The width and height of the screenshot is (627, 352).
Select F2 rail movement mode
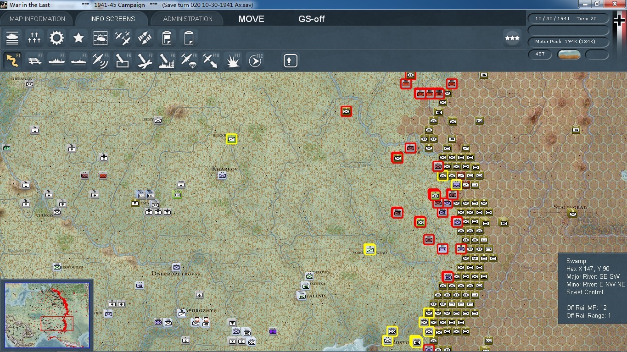tap(34, 60)
